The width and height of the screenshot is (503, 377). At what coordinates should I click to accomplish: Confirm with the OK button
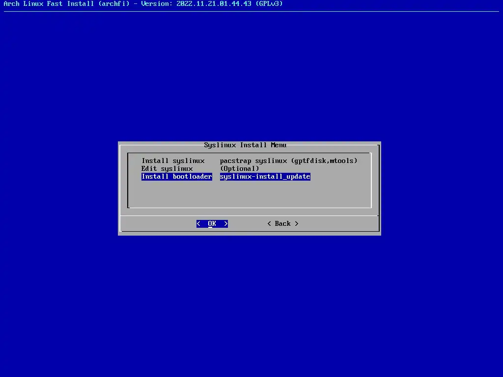[212, 223]
